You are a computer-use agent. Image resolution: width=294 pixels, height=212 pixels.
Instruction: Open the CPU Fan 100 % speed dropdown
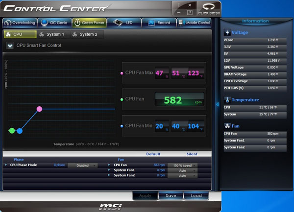click(182, 165)
